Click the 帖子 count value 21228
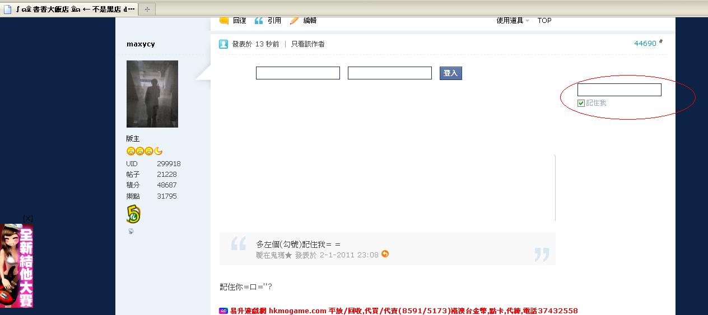Image resolution: width=708 pixels, height=315 pixels. click(167, 175)
